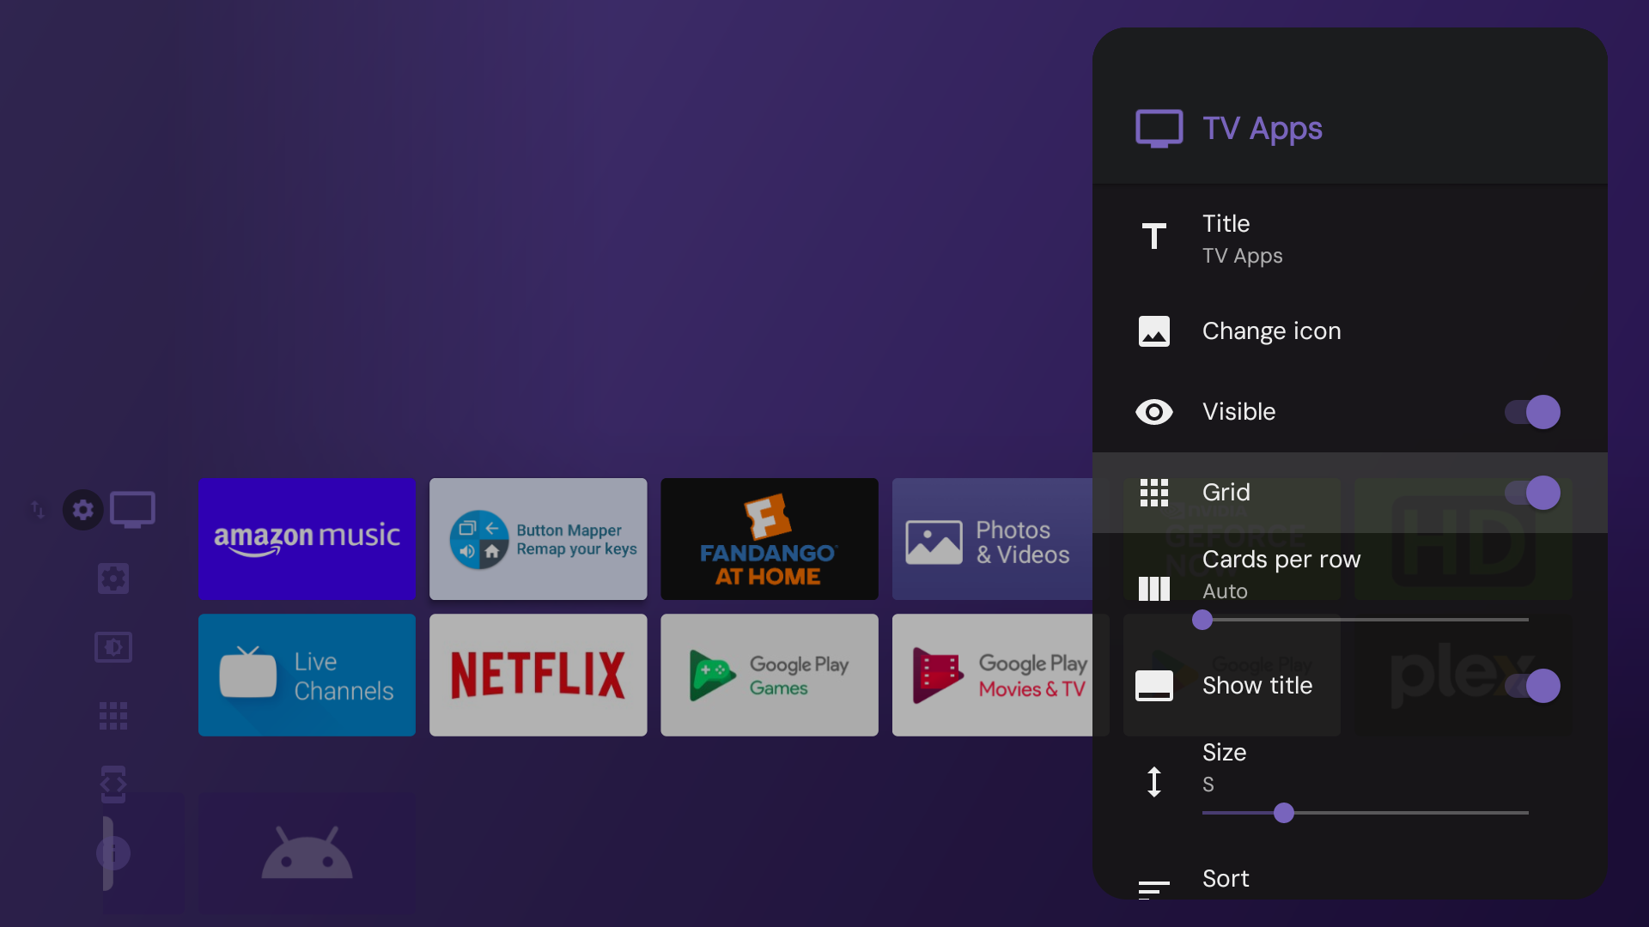Launch the Netflix app card
The height and width of the screenshot is (927, 1649).
(538, 675)
